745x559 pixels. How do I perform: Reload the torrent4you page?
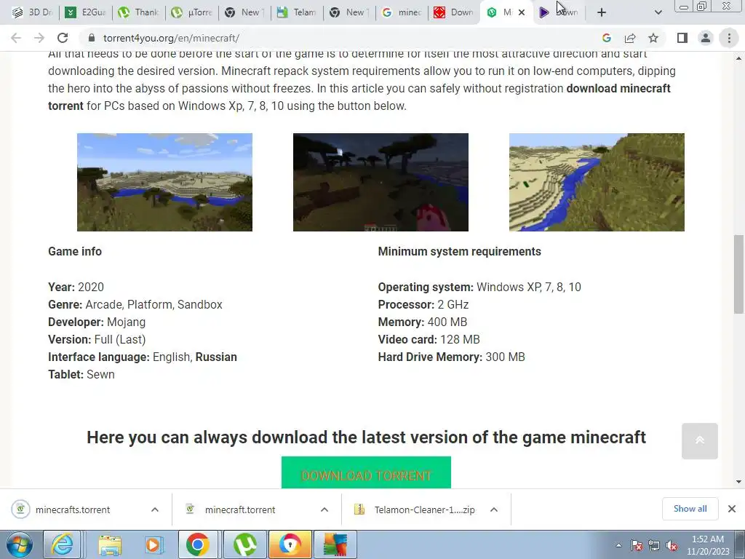pos(63,38)
